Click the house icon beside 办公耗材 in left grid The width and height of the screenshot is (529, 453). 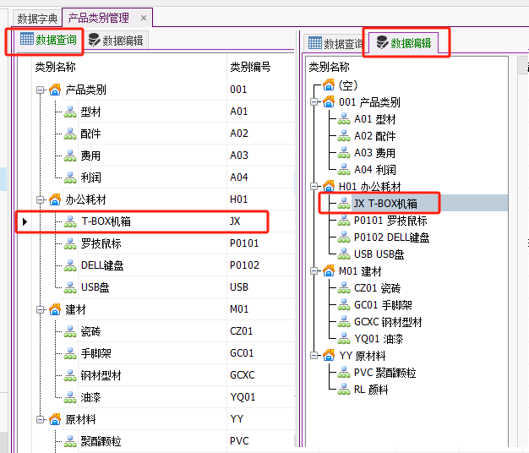[55, 199]
